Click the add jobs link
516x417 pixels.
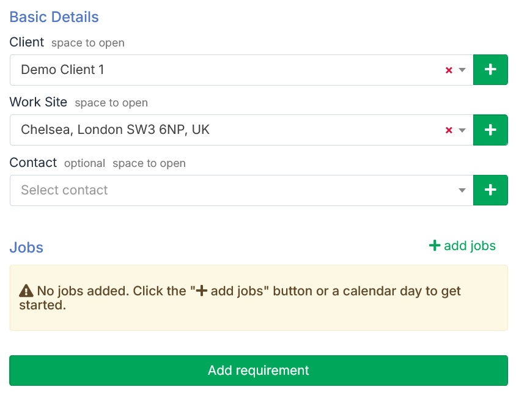pos(468,246)
